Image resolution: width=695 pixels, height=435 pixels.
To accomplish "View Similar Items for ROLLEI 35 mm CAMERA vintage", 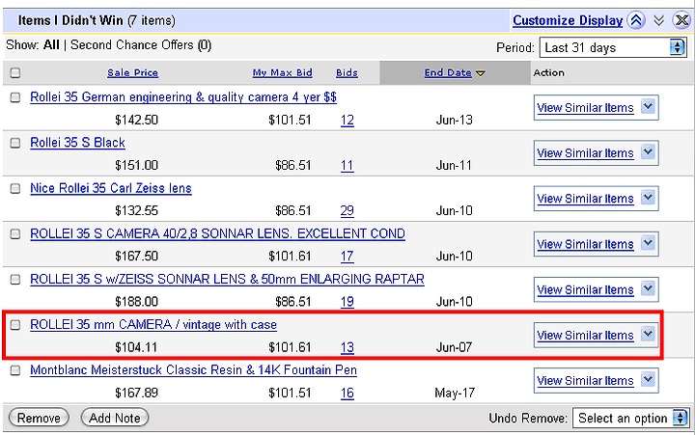I will (585, 336).
